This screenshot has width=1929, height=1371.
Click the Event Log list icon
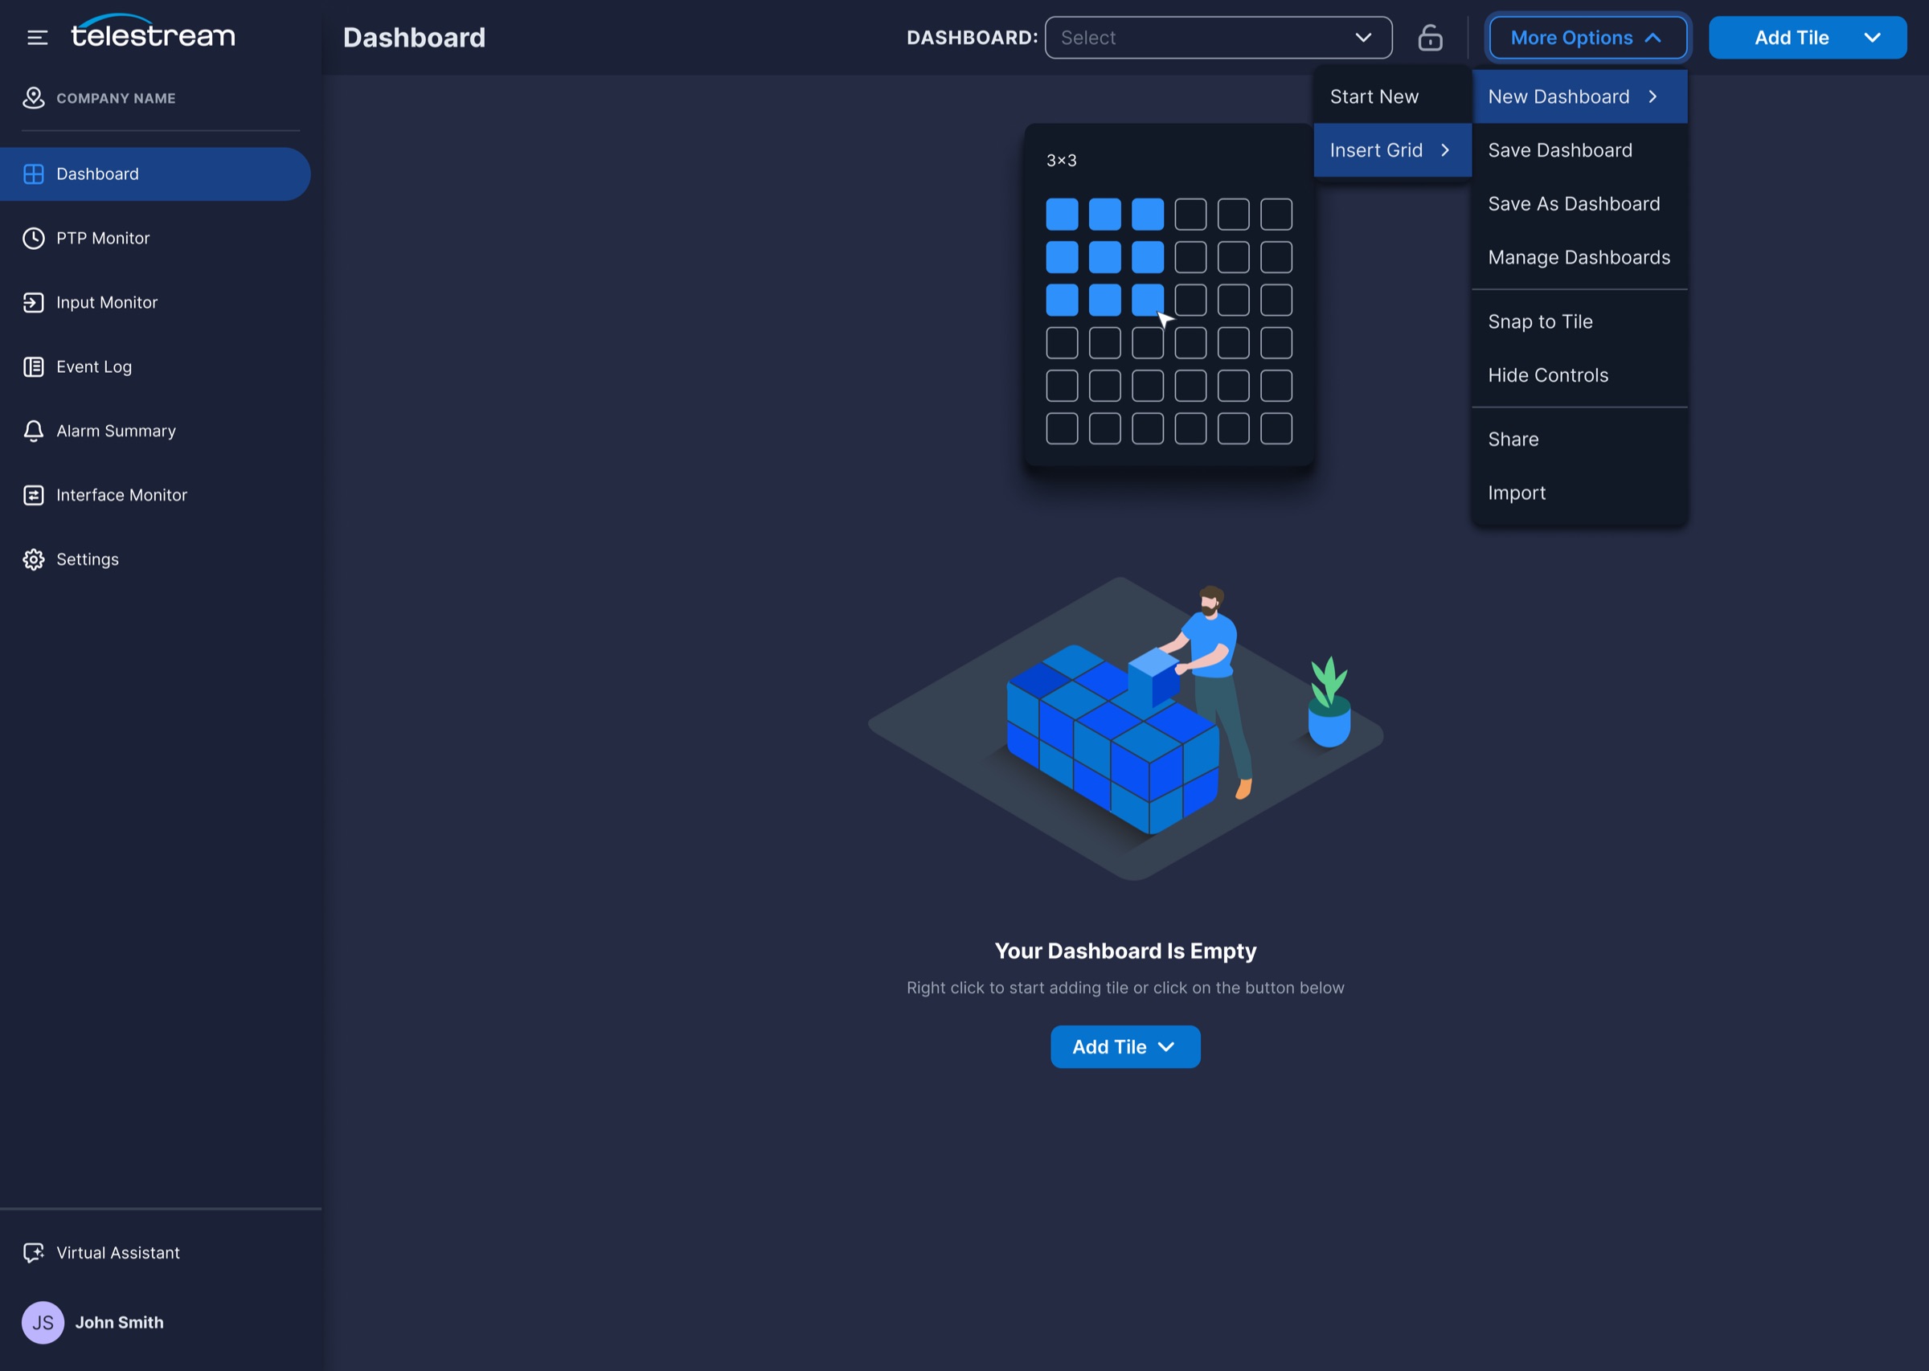(x=33, y=366)
